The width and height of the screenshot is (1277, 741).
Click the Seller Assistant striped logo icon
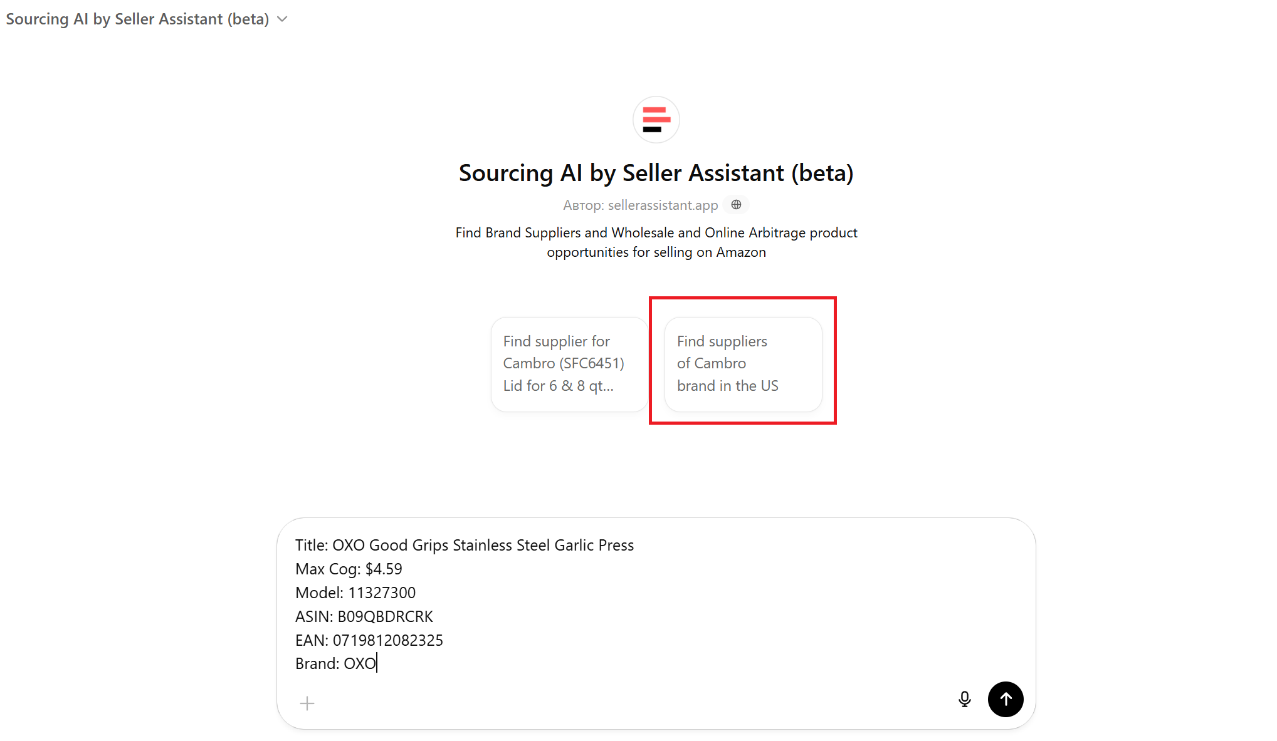coord(656,120)
